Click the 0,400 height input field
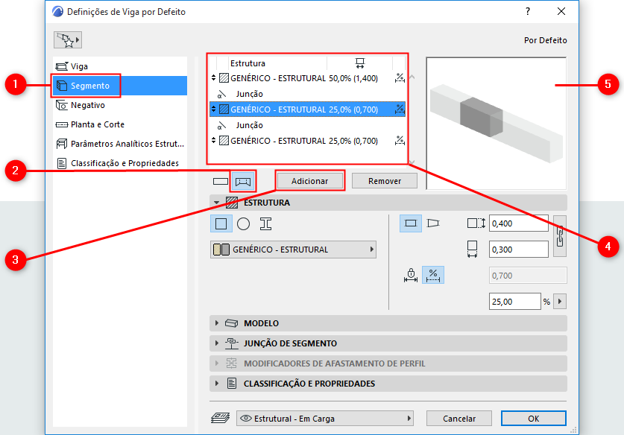The width and height of the screenshot is (624, 435). (x=518, y=223)
